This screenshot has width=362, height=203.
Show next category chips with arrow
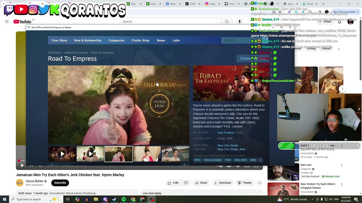click(339, 49)
